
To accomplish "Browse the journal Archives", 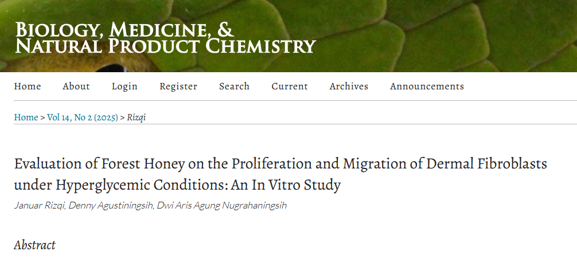I will point(349,87).
